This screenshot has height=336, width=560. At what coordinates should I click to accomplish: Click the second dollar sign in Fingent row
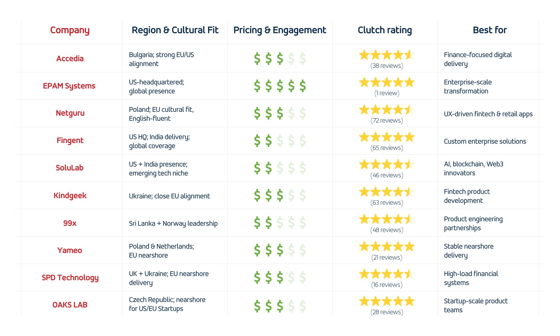(x=269, y=141)
